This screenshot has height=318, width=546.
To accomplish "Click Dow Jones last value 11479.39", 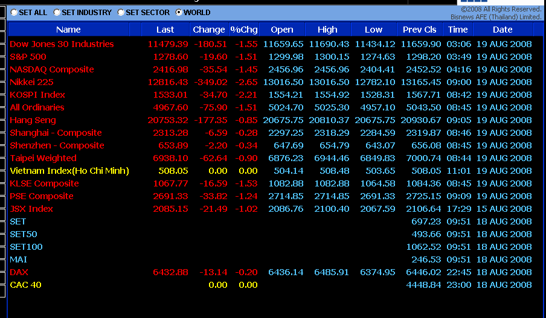I will (x=168, y=44).
